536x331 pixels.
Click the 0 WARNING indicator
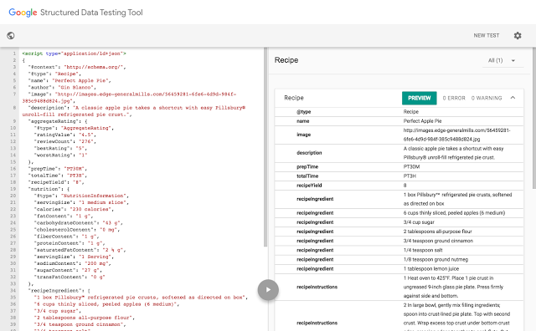(487, 98)
